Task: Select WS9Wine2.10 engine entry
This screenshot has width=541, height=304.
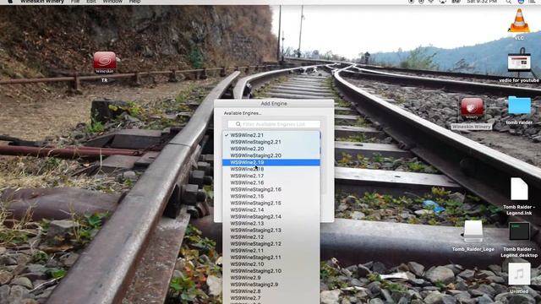Action: click(271, 264)
